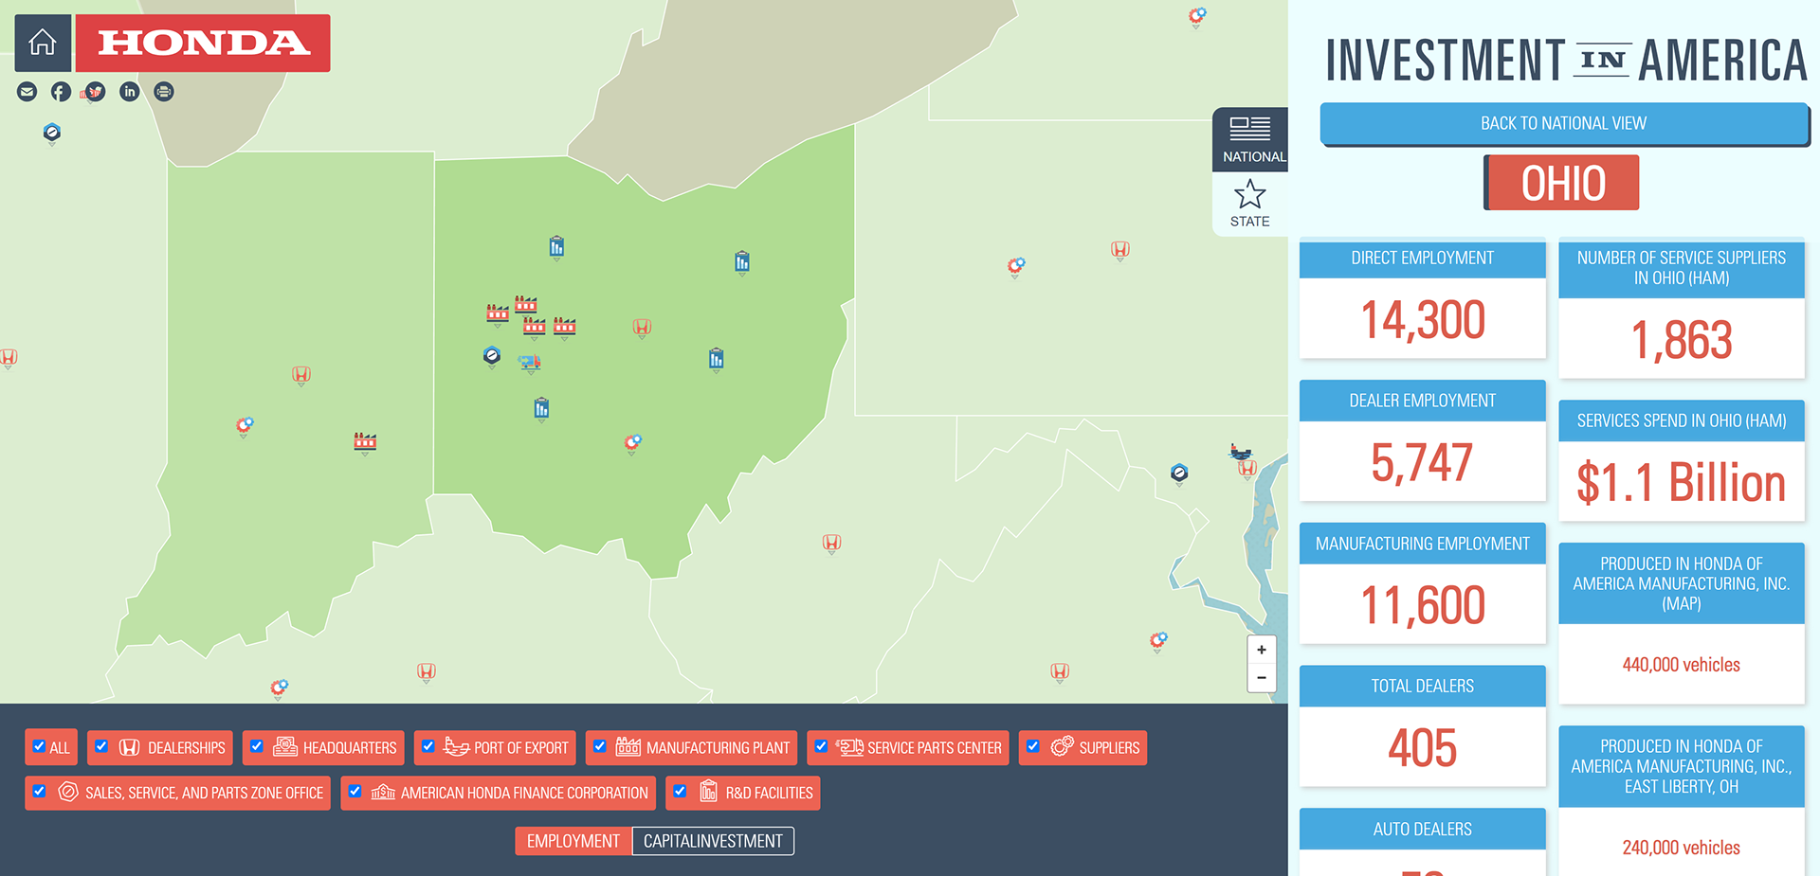Share on LinkedIn icon
This screenshot has height=876, width=1820.
tap(129, 92)
